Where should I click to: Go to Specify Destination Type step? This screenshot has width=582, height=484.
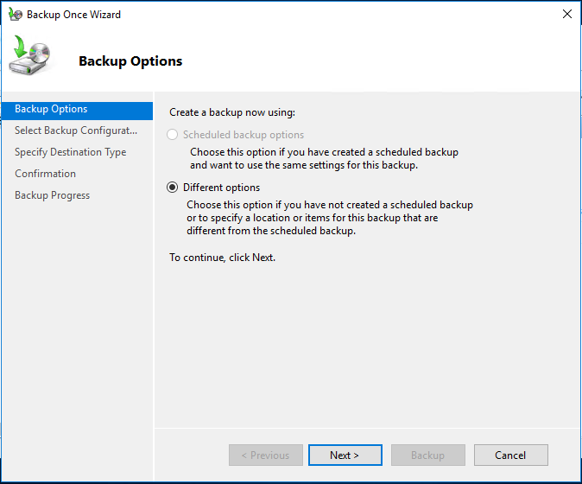coord(71,152)
